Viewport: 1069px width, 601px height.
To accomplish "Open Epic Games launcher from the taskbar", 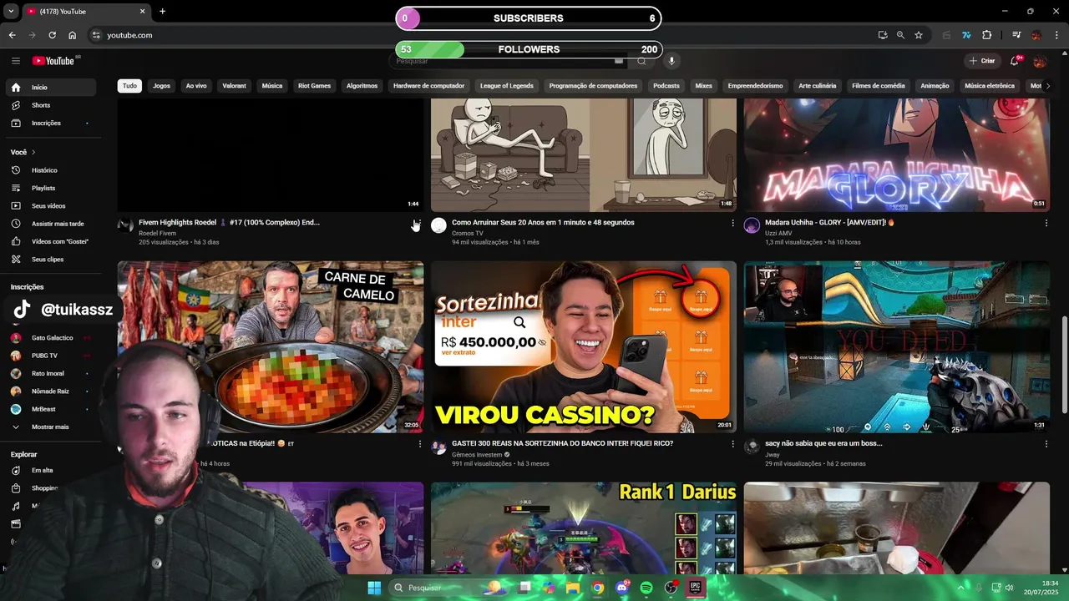I will coord(695,588).
